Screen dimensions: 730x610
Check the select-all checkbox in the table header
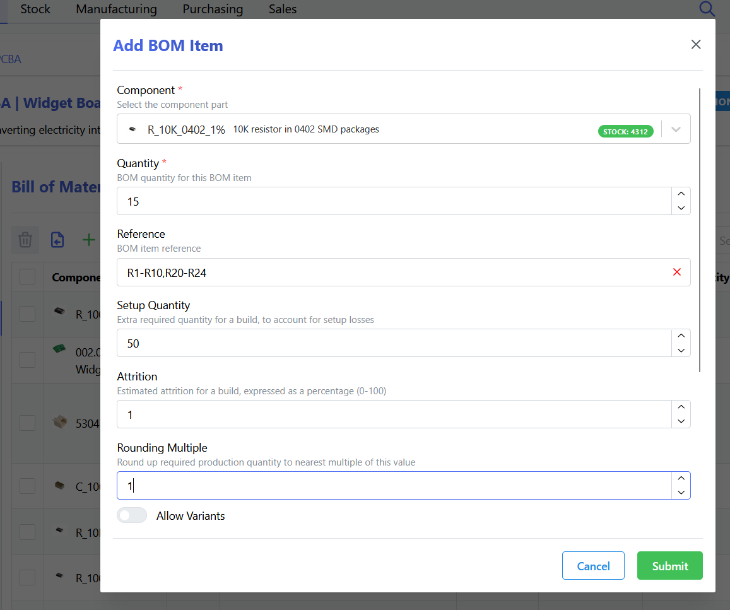(27, 276)
